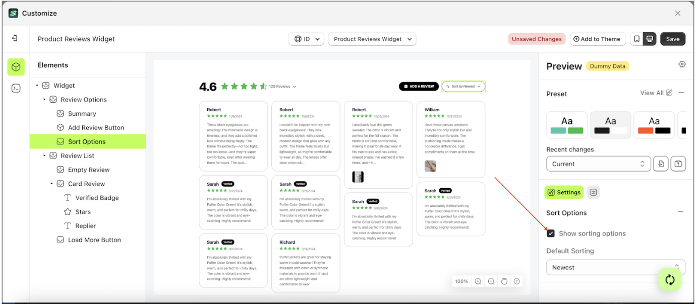Expand the ID dropdown in top bar
The image size is (695, 304).
306,39
